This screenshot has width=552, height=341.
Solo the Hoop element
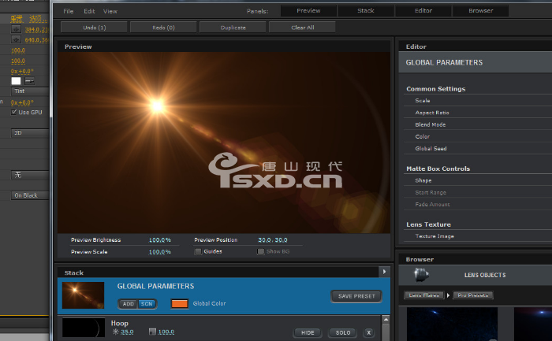[x=342, y=332]
